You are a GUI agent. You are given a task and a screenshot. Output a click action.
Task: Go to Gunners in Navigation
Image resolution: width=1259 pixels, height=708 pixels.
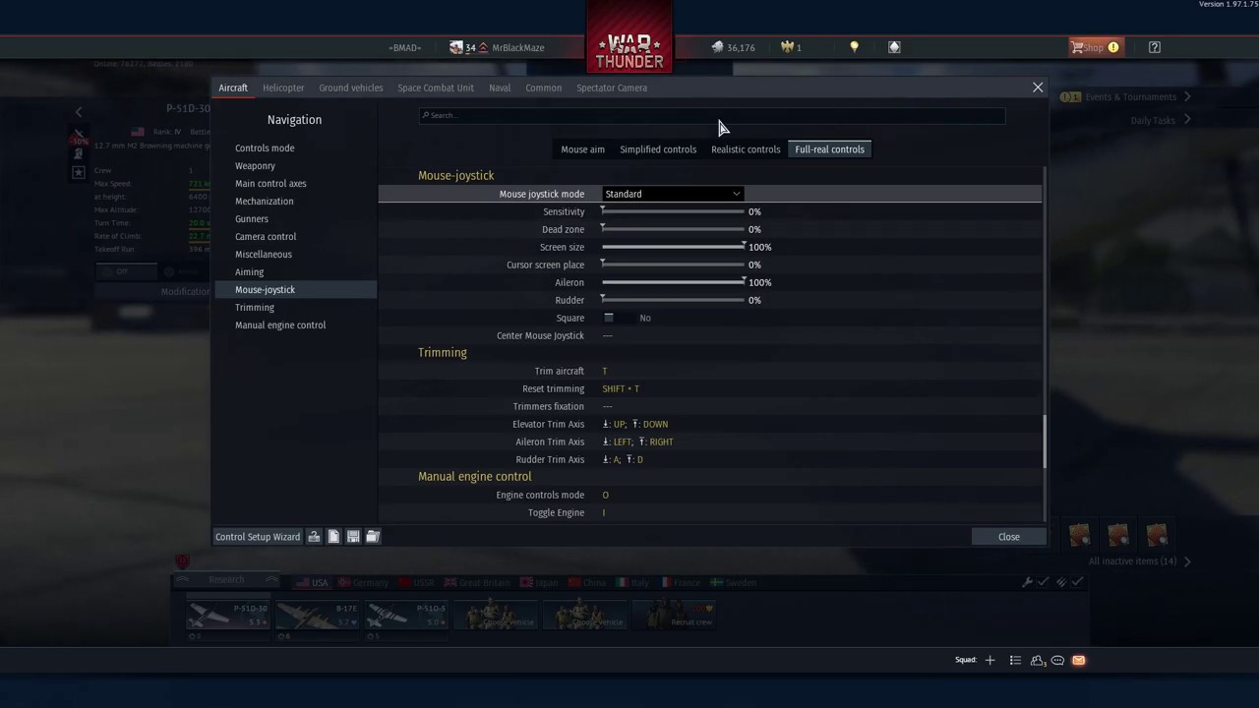(x=252, y=219)
